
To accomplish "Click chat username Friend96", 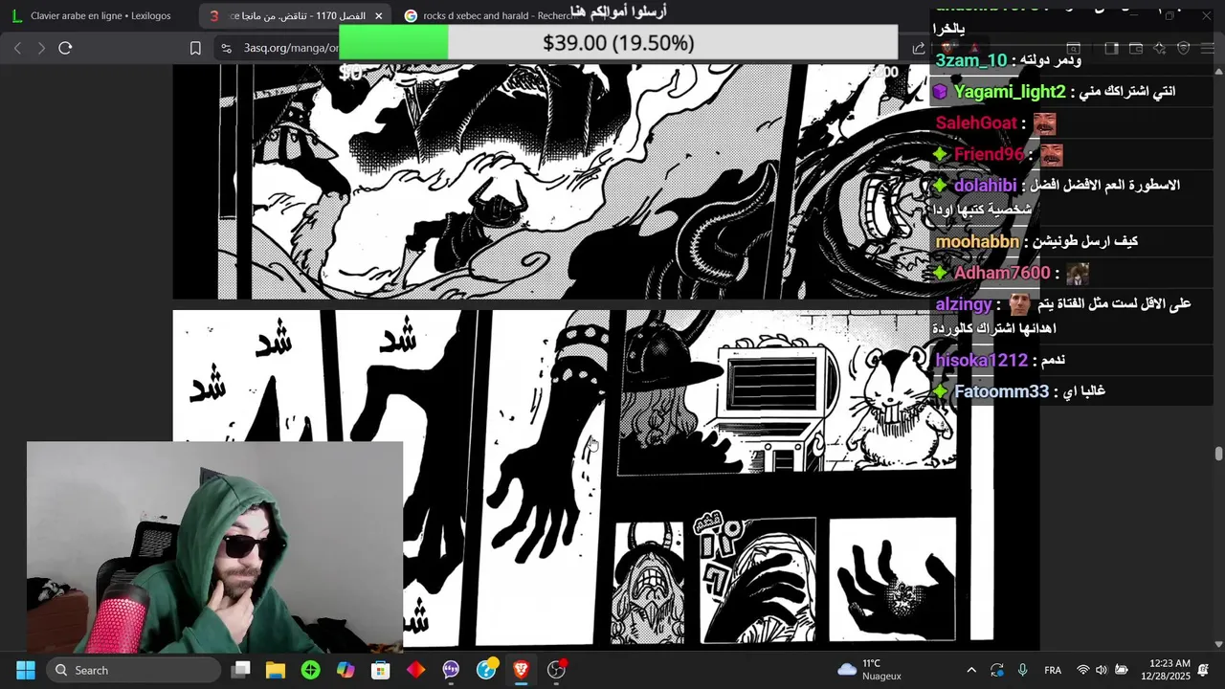I will 989,154.
